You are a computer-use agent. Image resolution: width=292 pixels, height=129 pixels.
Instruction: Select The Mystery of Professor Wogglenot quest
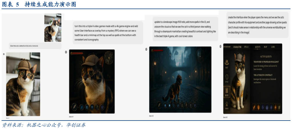pos(265,62)
